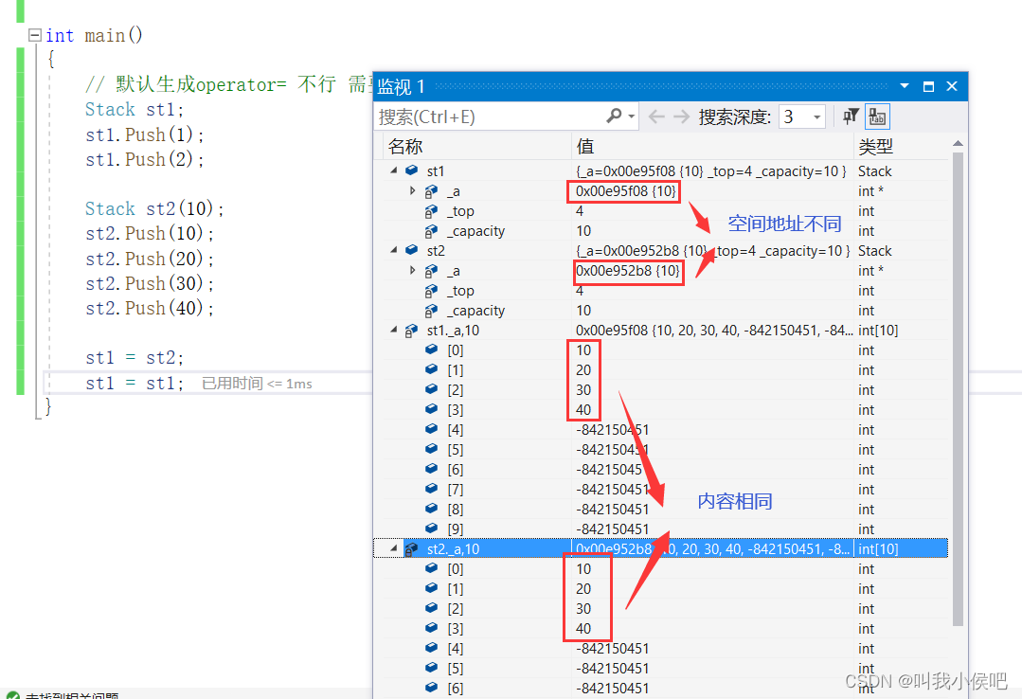Click the find-next right arrow icon
The width and height of the screenshot is (1022, 699).
pyautogui.click(x=681, y=116)
